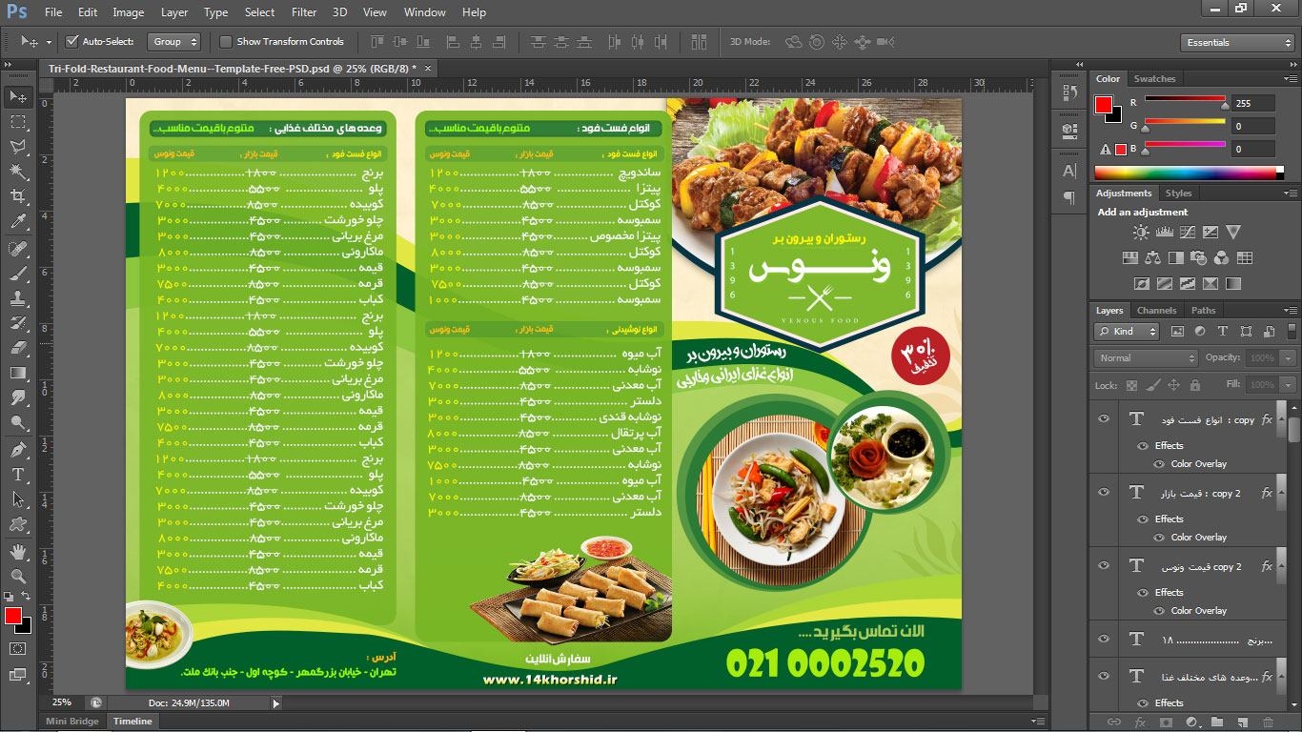The image size is (1302, 732).
Task: Select the Horizontal Type tool
Action: (17, 475)
